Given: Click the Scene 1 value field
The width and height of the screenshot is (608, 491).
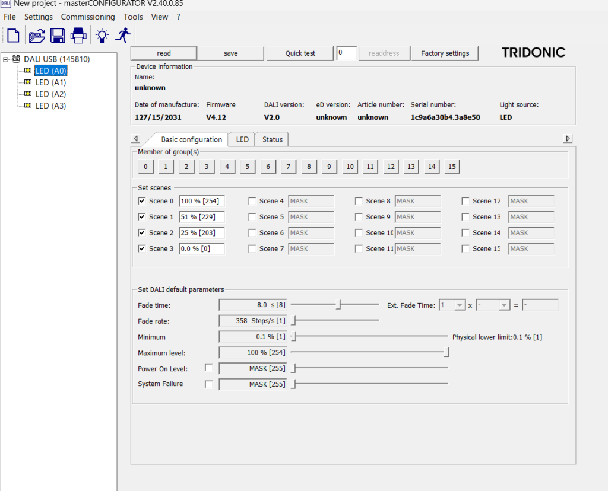Looking at the screenshot, I should click(x=202, y=217).
